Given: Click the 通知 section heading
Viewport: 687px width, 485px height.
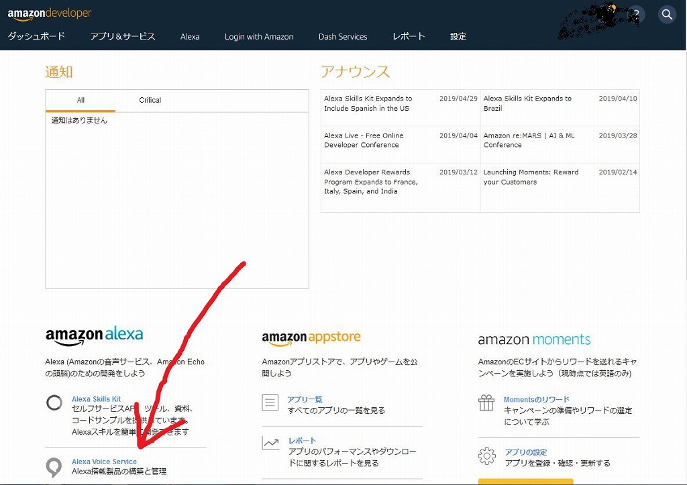Looking at the screenshot, I should click(x=59, y=72).
